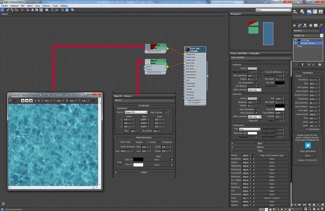Click the Noise map node thumbnail
Viewport: 325px width, 211px height.
(x=148, y=61)
